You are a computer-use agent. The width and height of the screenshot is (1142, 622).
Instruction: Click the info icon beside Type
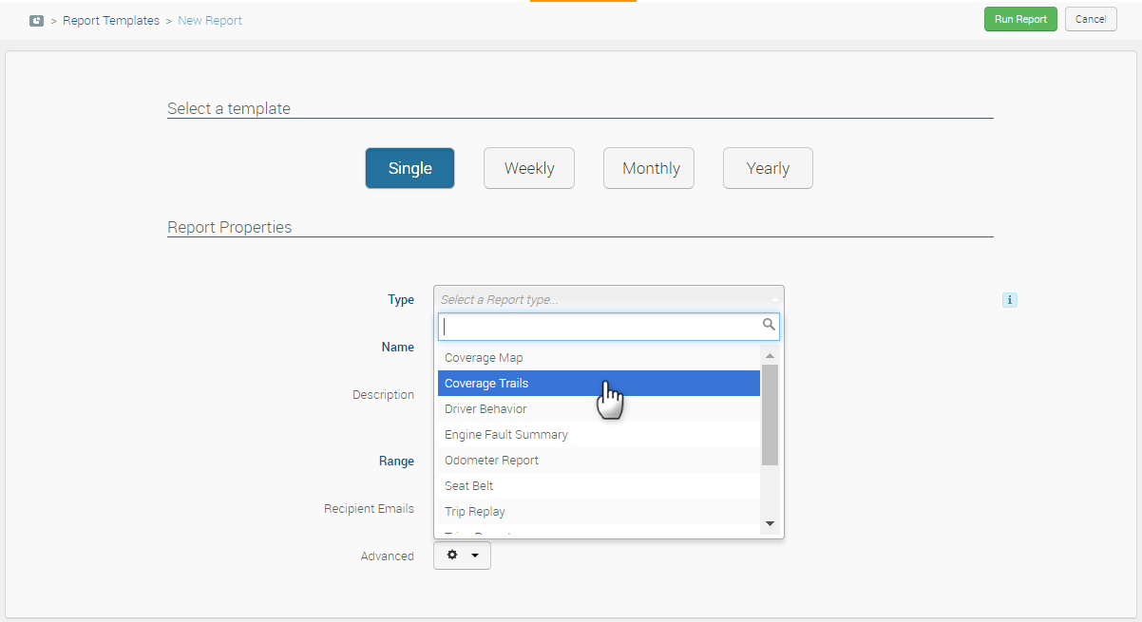(1009, 300)
